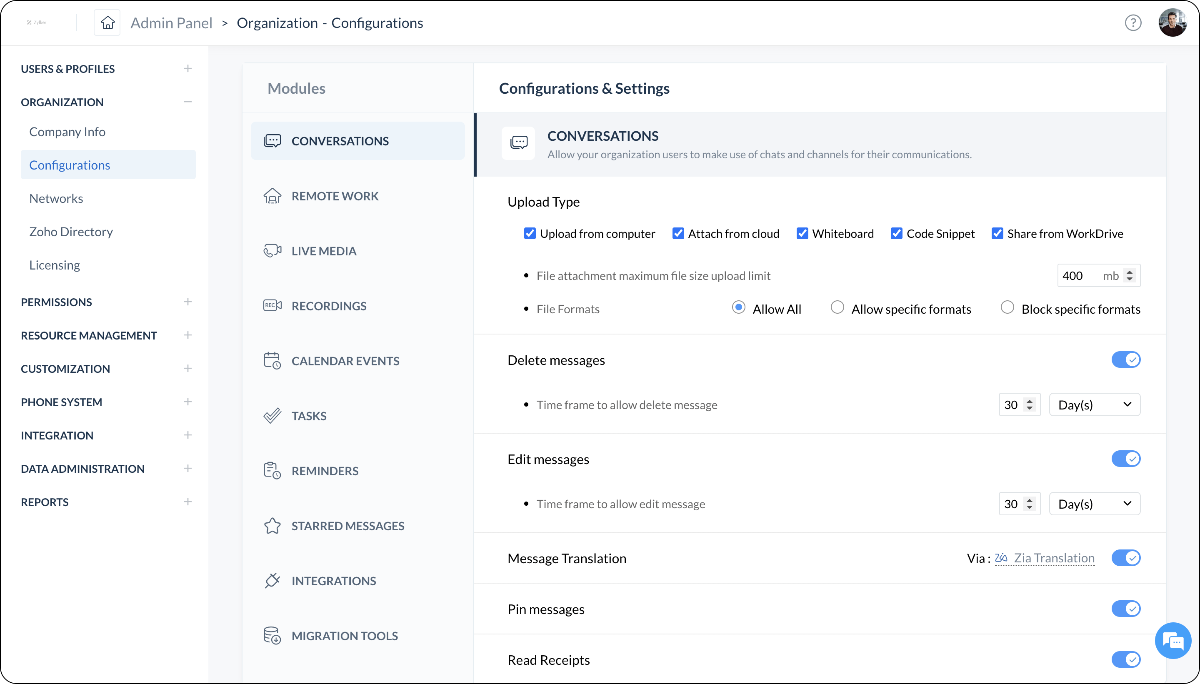Click the Zia Translation link

(1053, 558)
